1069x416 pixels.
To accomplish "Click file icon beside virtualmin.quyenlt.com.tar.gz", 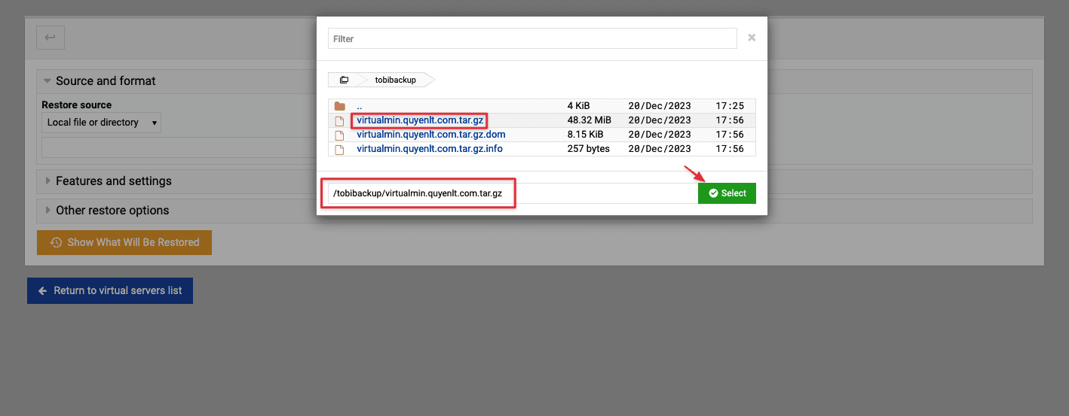I will tap(339, 120).
